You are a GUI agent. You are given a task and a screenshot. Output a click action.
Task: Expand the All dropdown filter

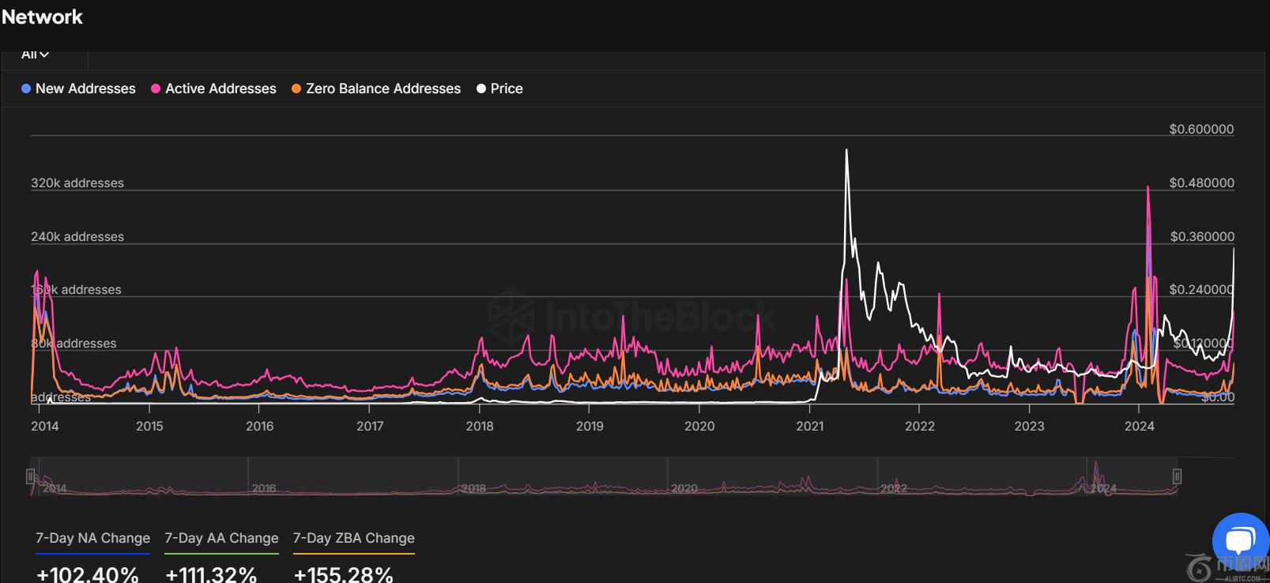coord(35,55)
